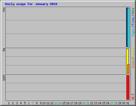This screenshot has height=106, width=136.
Task: Click the 'KB F' legend label
Action: [x=133, y=97]
